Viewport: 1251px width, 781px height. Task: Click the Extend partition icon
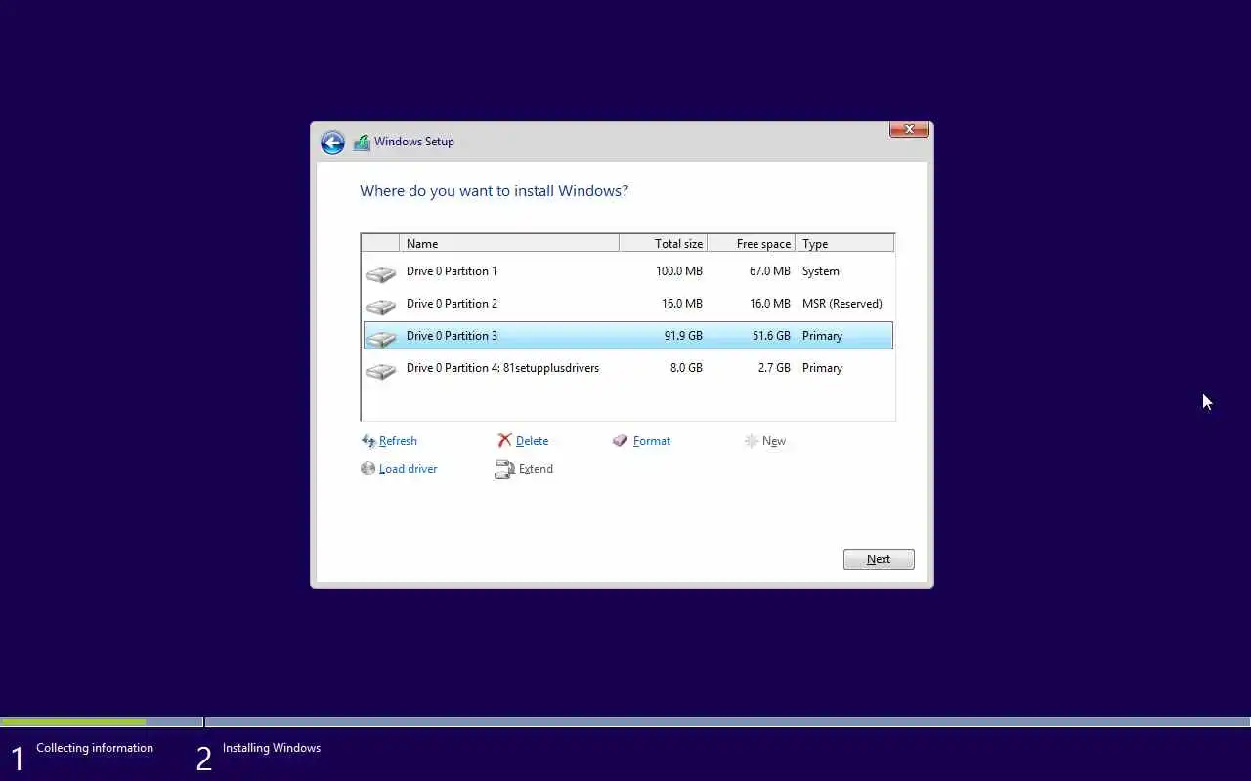tap(504, 470)
